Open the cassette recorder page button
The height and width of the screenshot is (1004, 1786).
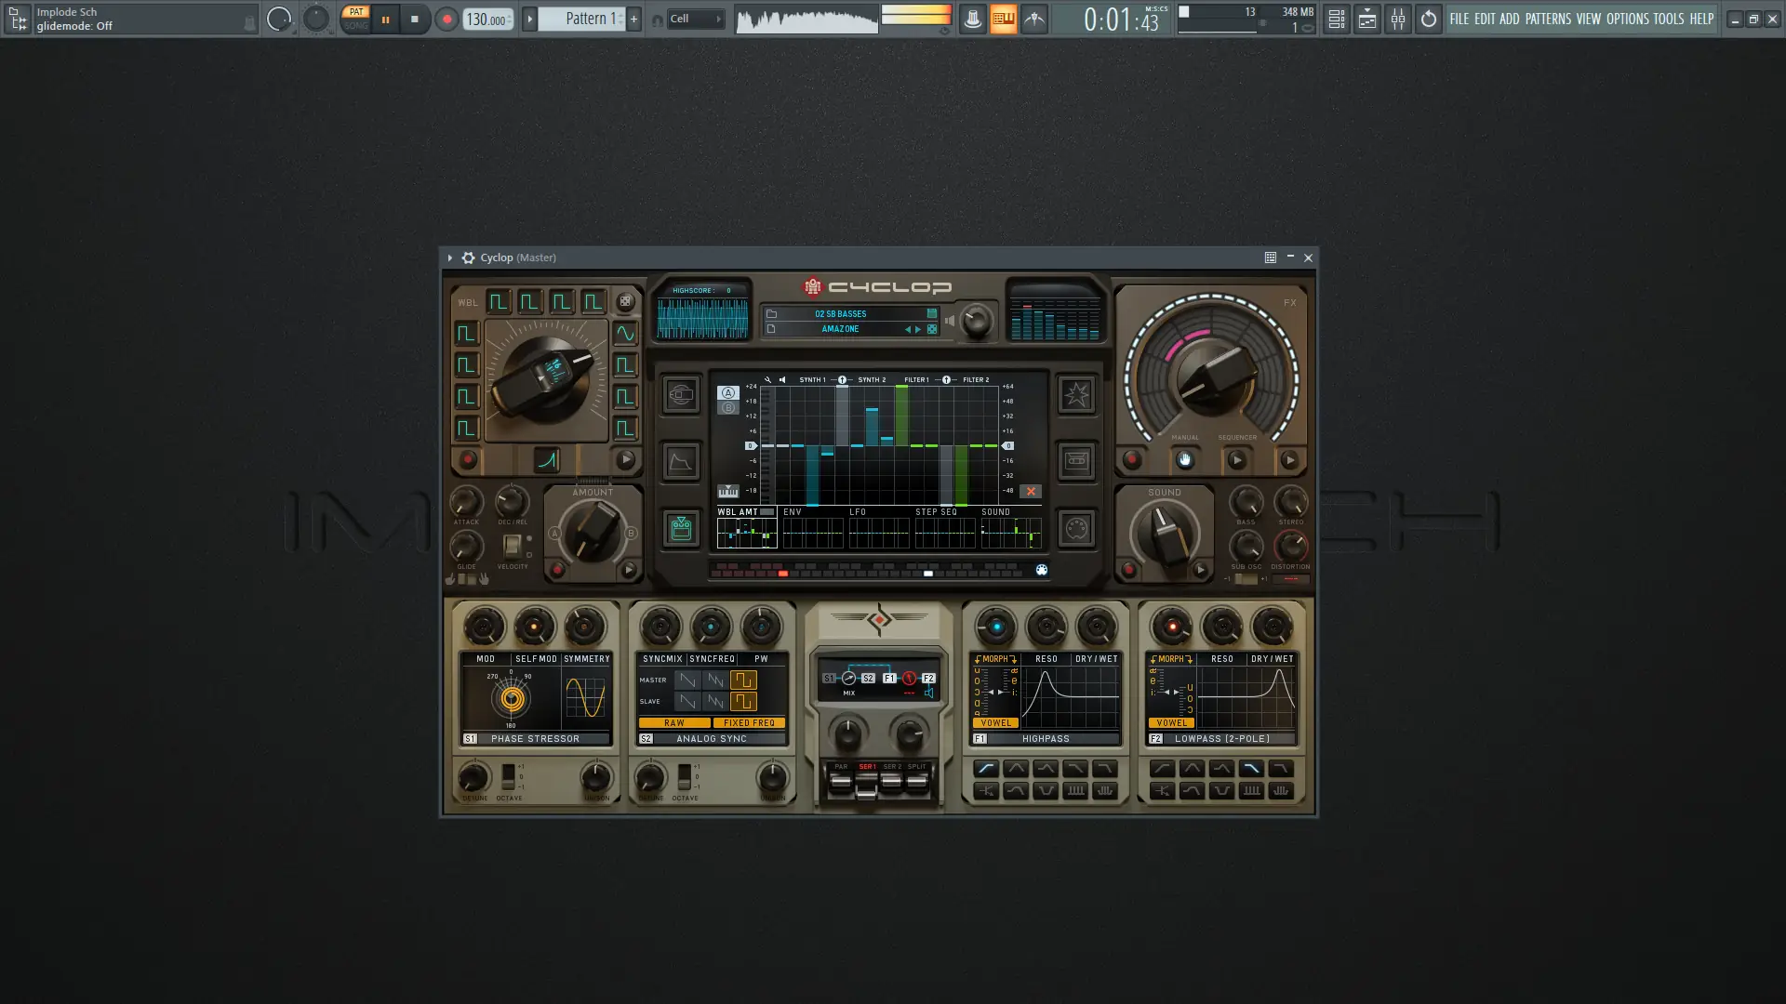click(1076, 461)
